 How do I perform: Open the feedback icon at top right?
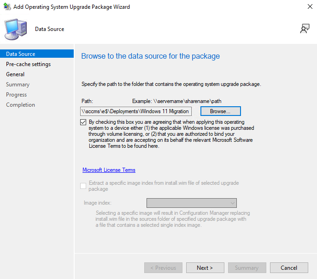(x=305, y=29)
